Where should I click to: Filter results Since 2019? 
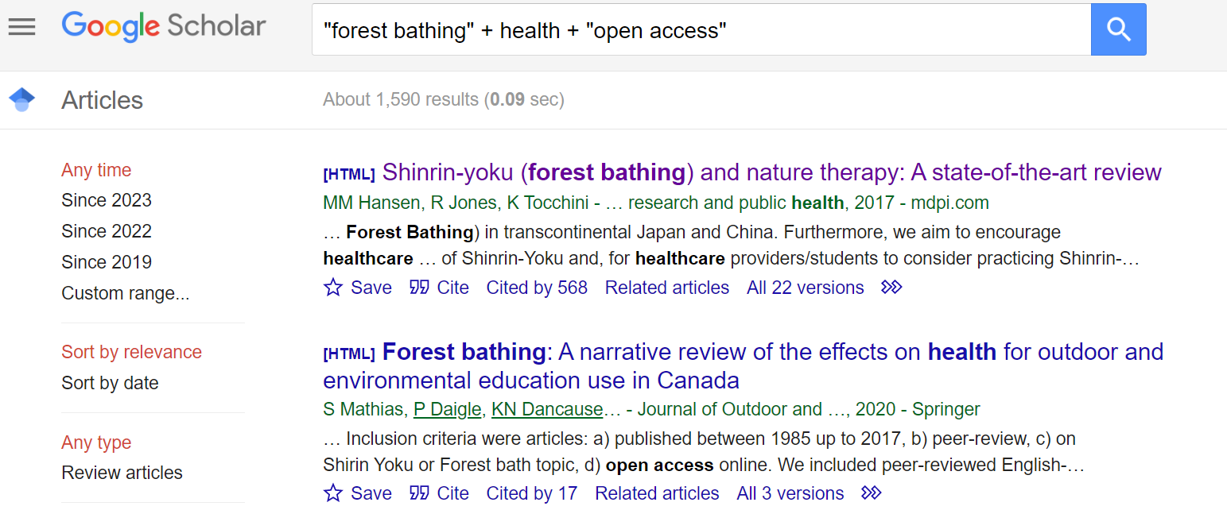(107, 262)
